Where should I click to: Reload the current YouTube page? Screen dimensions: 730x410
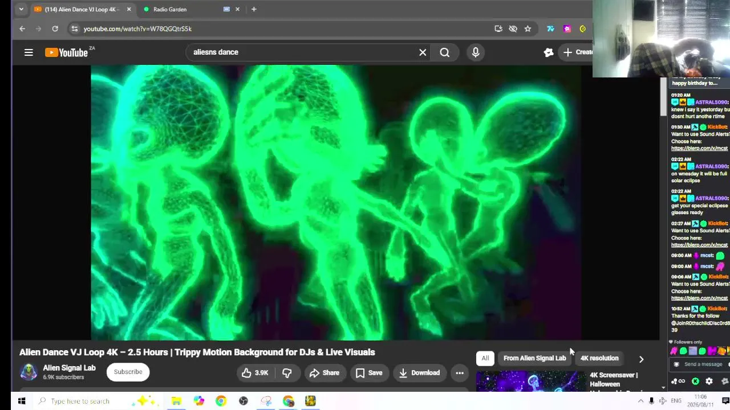click(55, 28)
